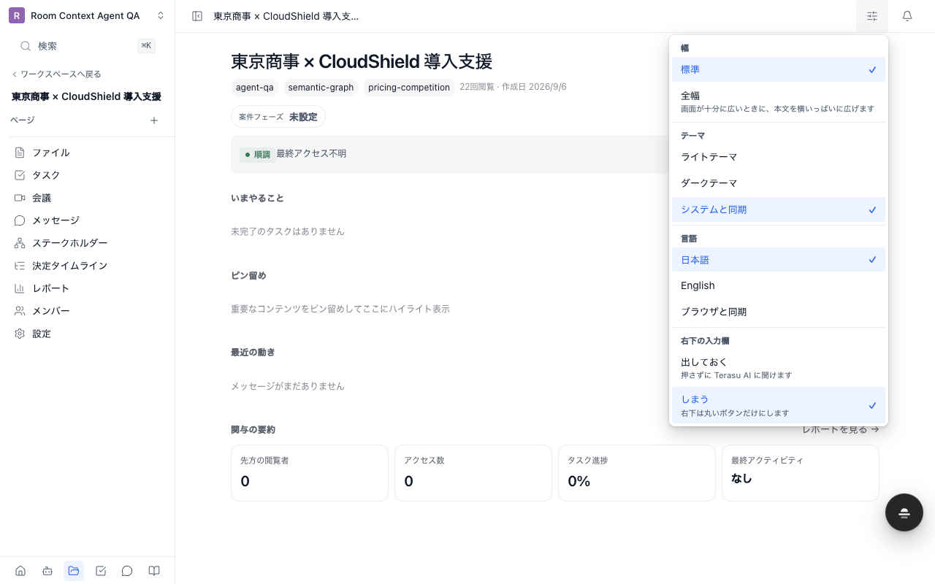
Task: Focus the 検索 search field
Action: tap(88, 46)
